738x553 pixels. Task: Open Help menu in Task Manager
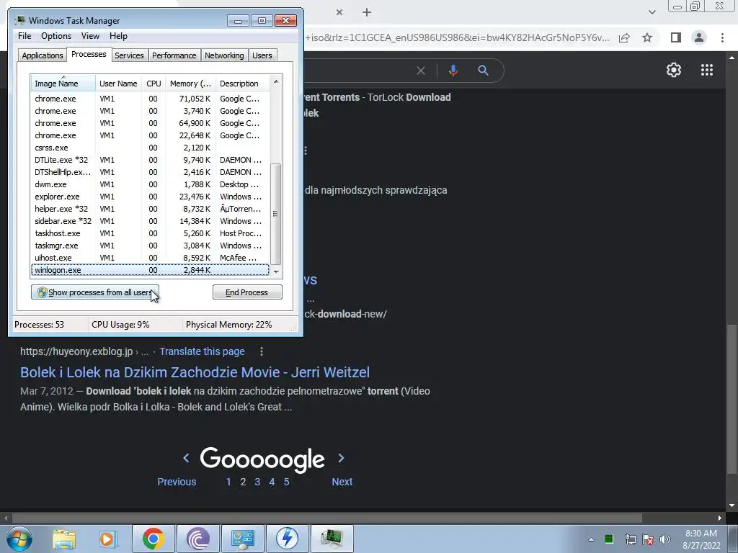[118, 36]
